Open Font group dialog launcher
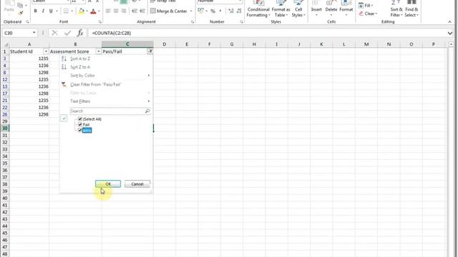 pos(100,22)
